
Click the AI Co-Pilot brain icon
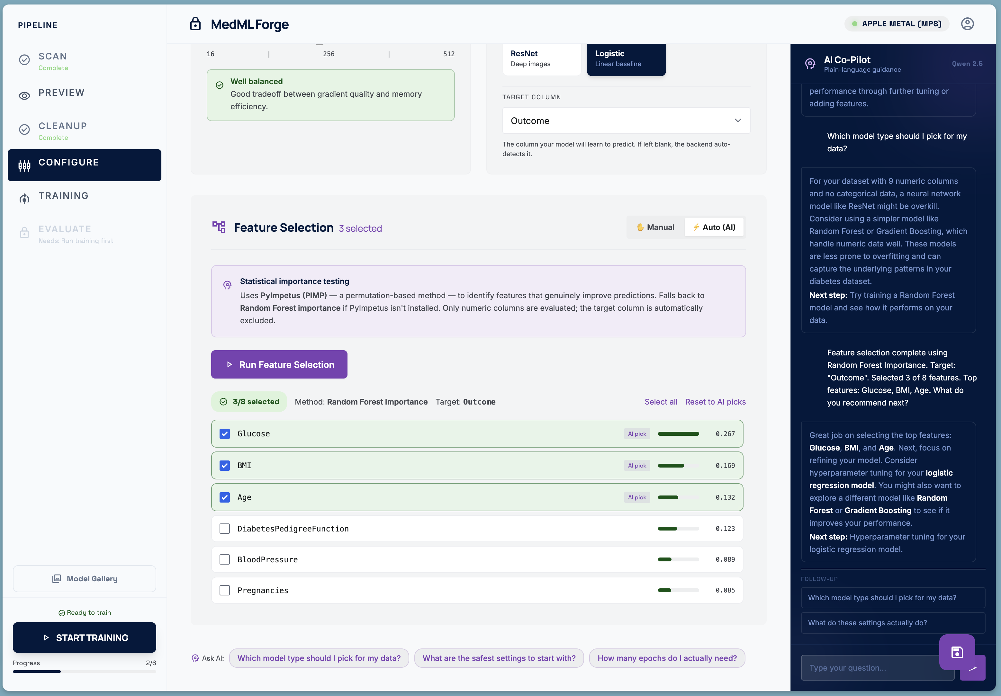click(x=810, y=64)
